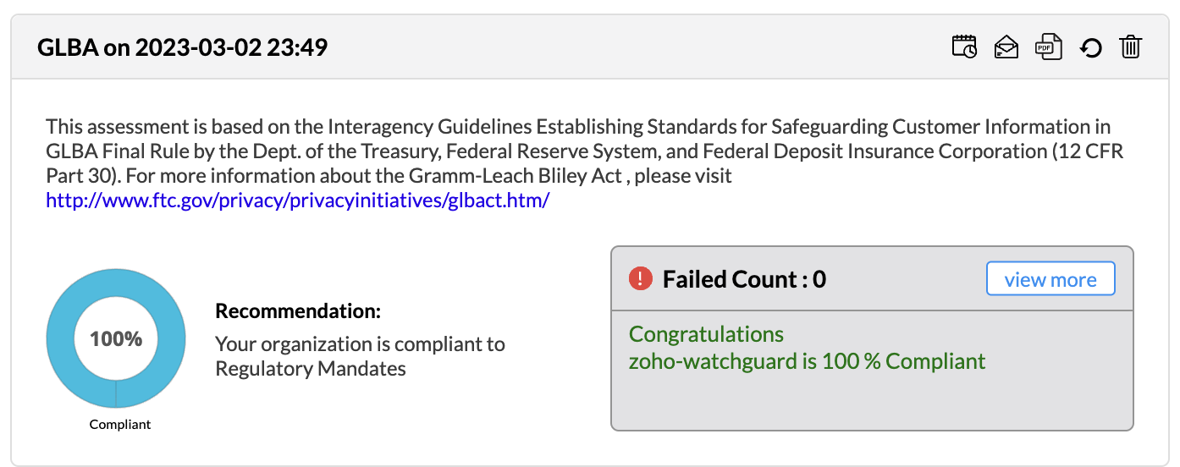Click the 'Your organization is compliant' recommendation text
The image size is (1180, 467).
point(360,344)
